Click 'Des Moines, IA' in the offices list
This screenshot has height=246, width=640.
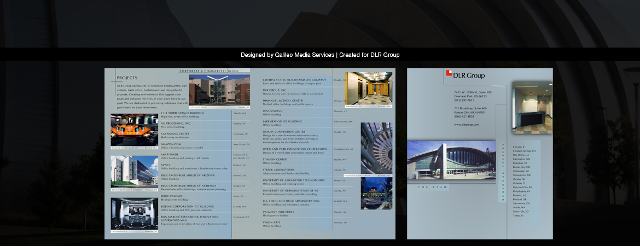pos(521,155)
